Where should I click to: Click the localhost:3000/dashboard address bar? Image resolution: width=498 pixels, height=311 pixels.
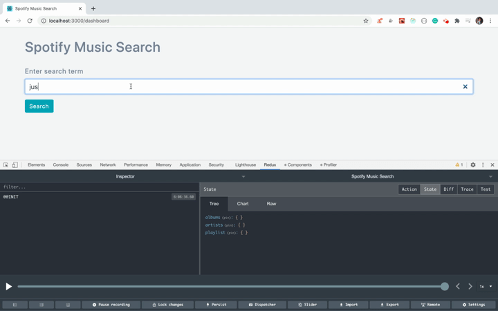pos(203,21)
